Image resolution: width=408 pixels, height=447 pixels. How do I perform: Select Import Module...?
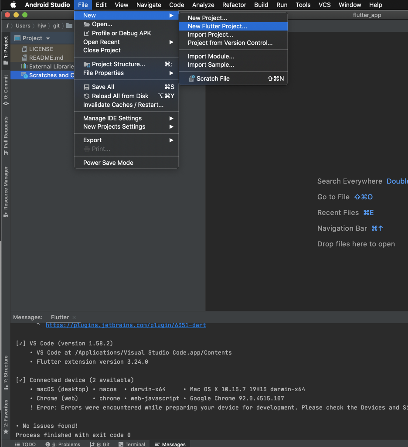tap(233, 56)
